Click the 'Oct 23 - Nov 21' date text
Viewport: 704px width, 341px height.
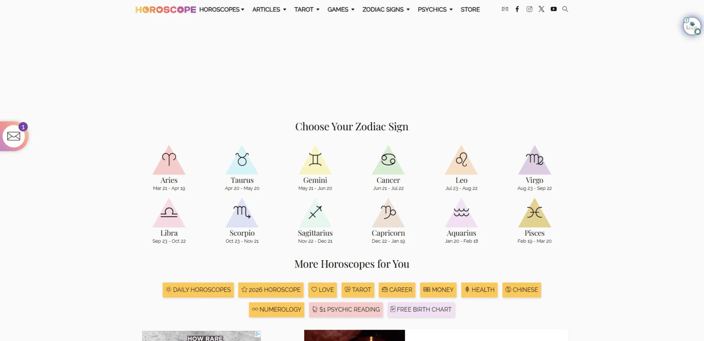[x=242, y=241]
